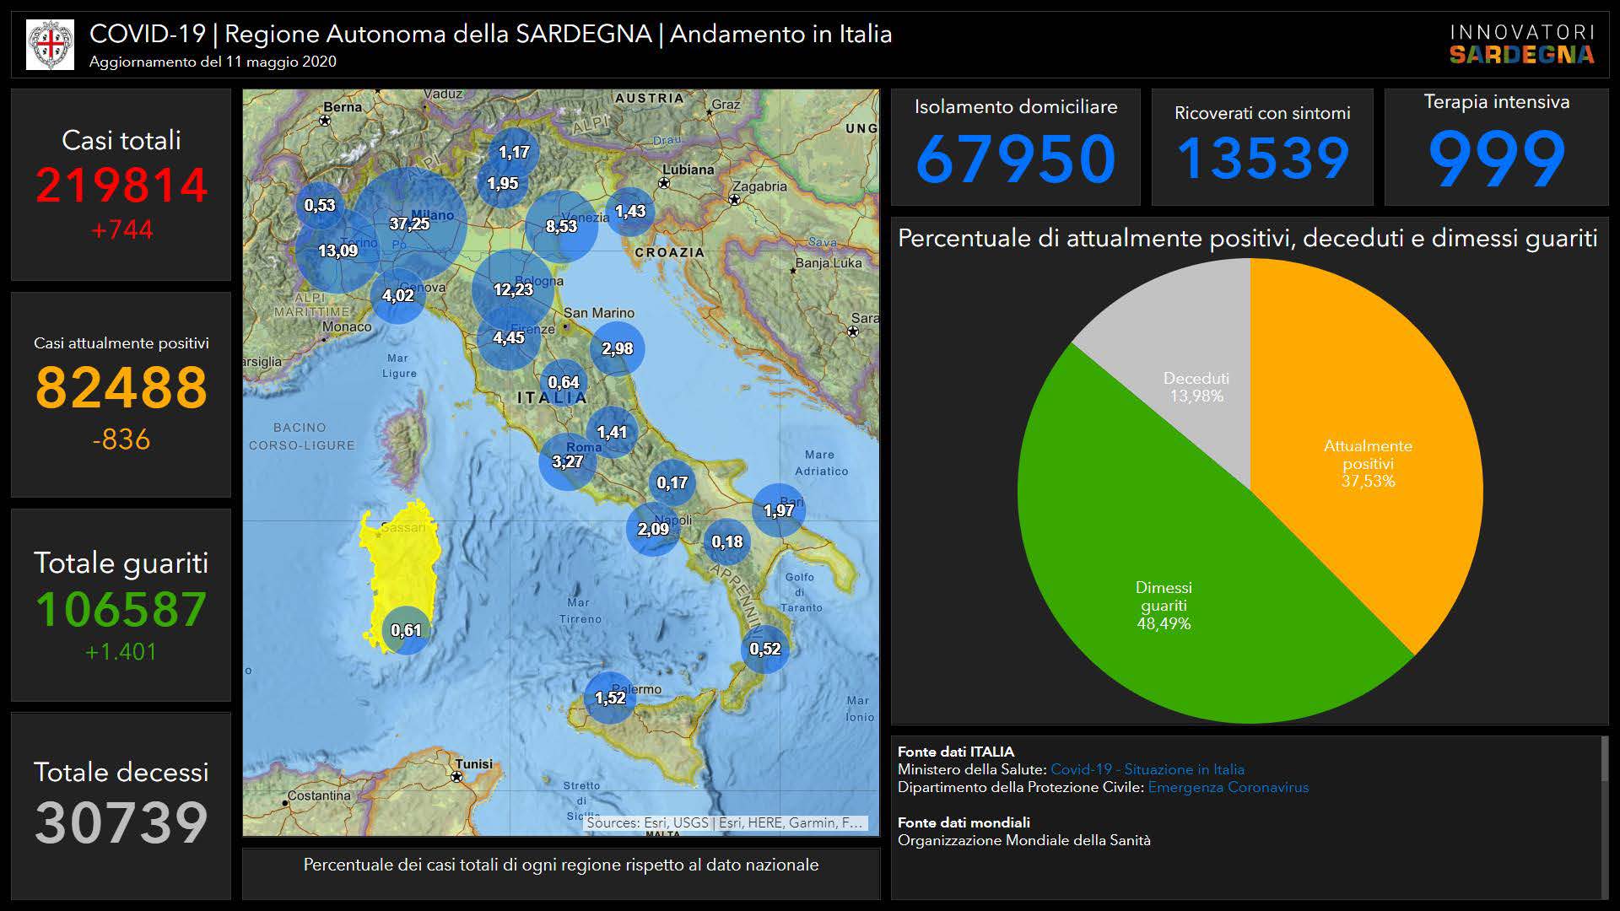The image size is (1620, 911).
Task: Select the 1,97 Bari map bubble
Action: tap(778, 510)
